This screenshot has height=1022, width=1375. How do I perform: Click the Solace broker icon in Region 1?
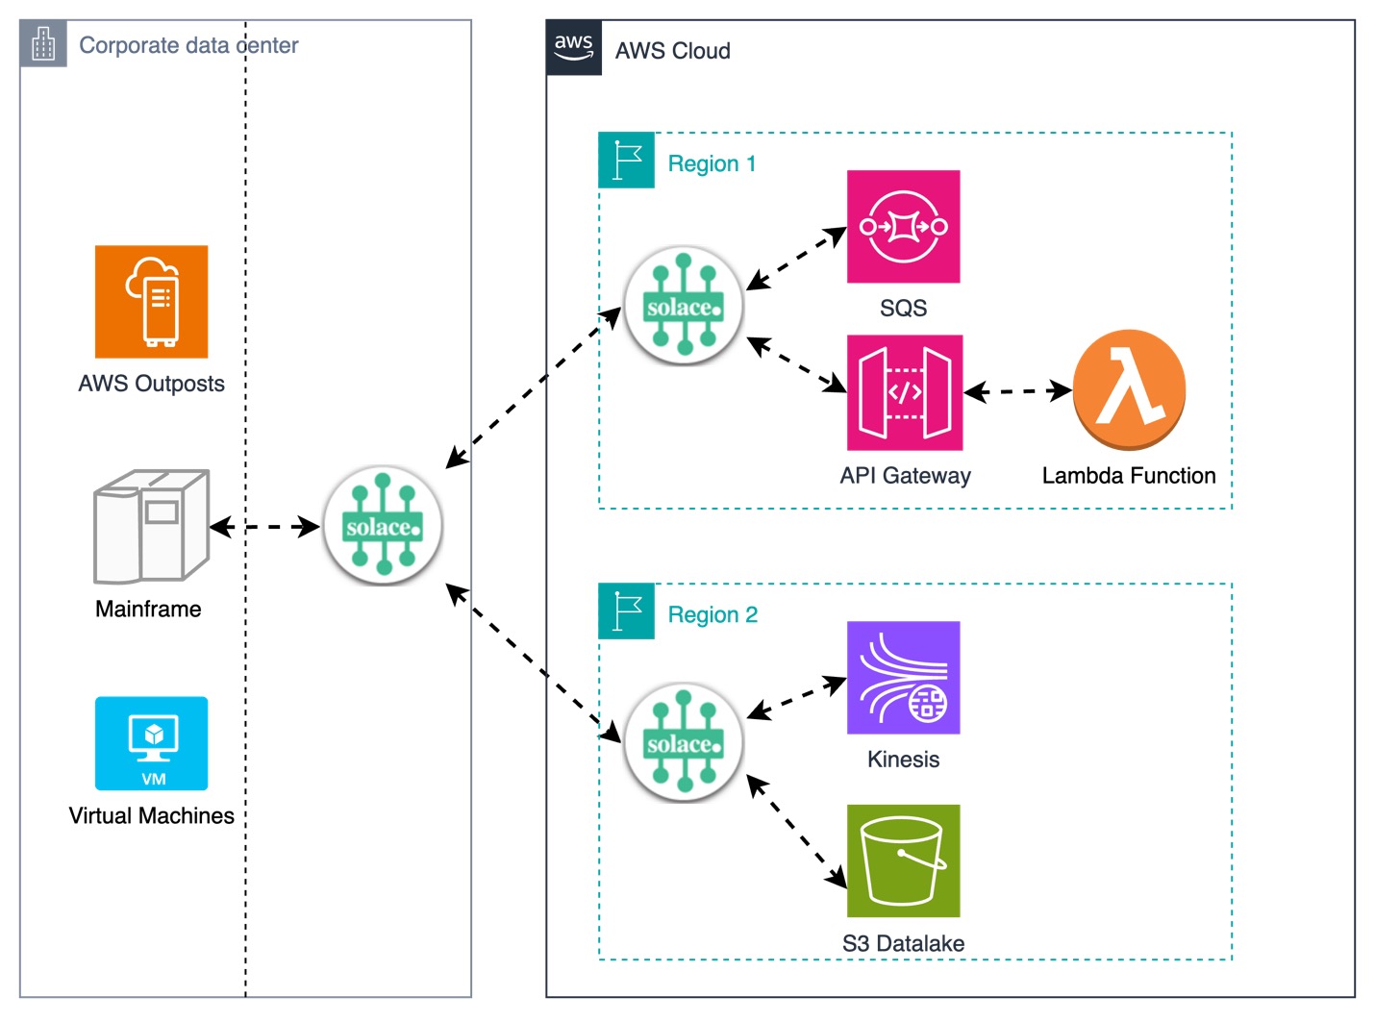click(684, 306)
